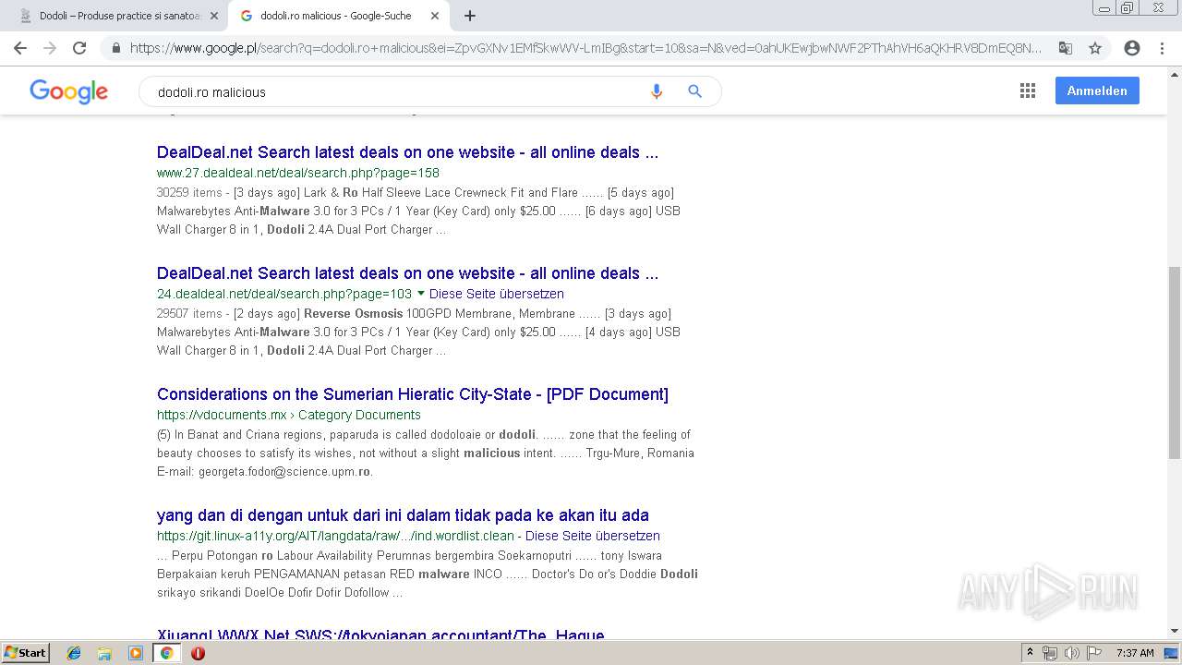The image size is (1182, 665).
Task: Open the network tray icon
Action: [1050, 653]
